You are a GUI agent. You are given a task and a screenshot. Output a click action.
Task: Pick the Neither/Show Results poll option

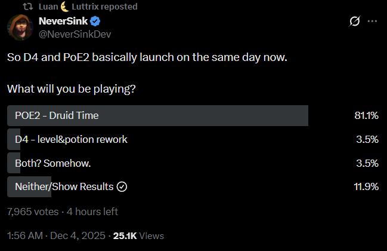click(x=64, y=186)
